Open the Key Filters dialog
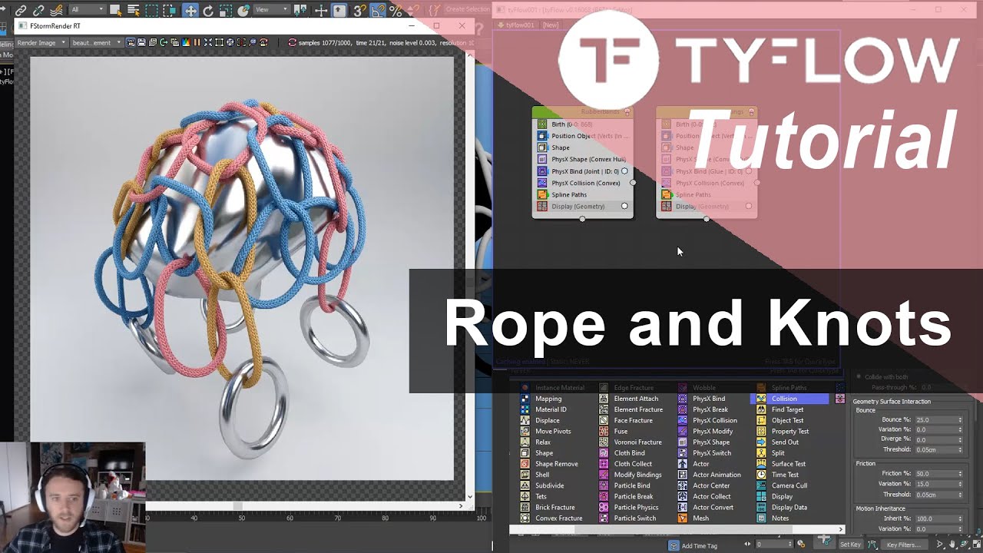This screenshot has height=553, width=983. coord(903,545)
